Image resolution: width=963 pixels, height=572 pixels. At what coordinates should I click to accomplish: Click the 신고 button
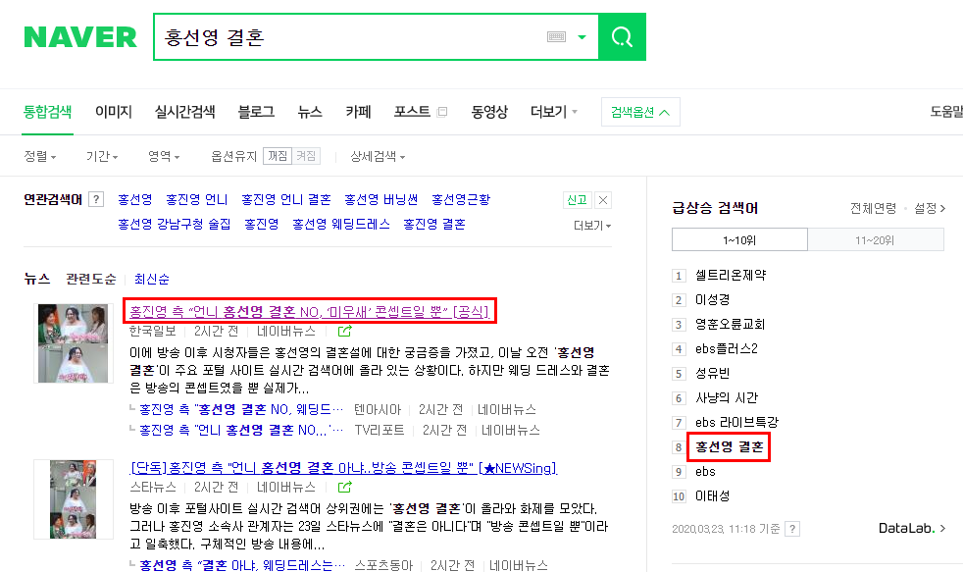[x=577, y=200]
